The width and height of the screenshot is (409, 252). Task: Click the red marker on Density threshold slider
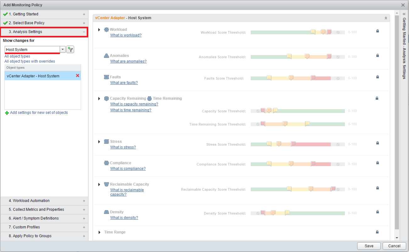click(263, 213)
